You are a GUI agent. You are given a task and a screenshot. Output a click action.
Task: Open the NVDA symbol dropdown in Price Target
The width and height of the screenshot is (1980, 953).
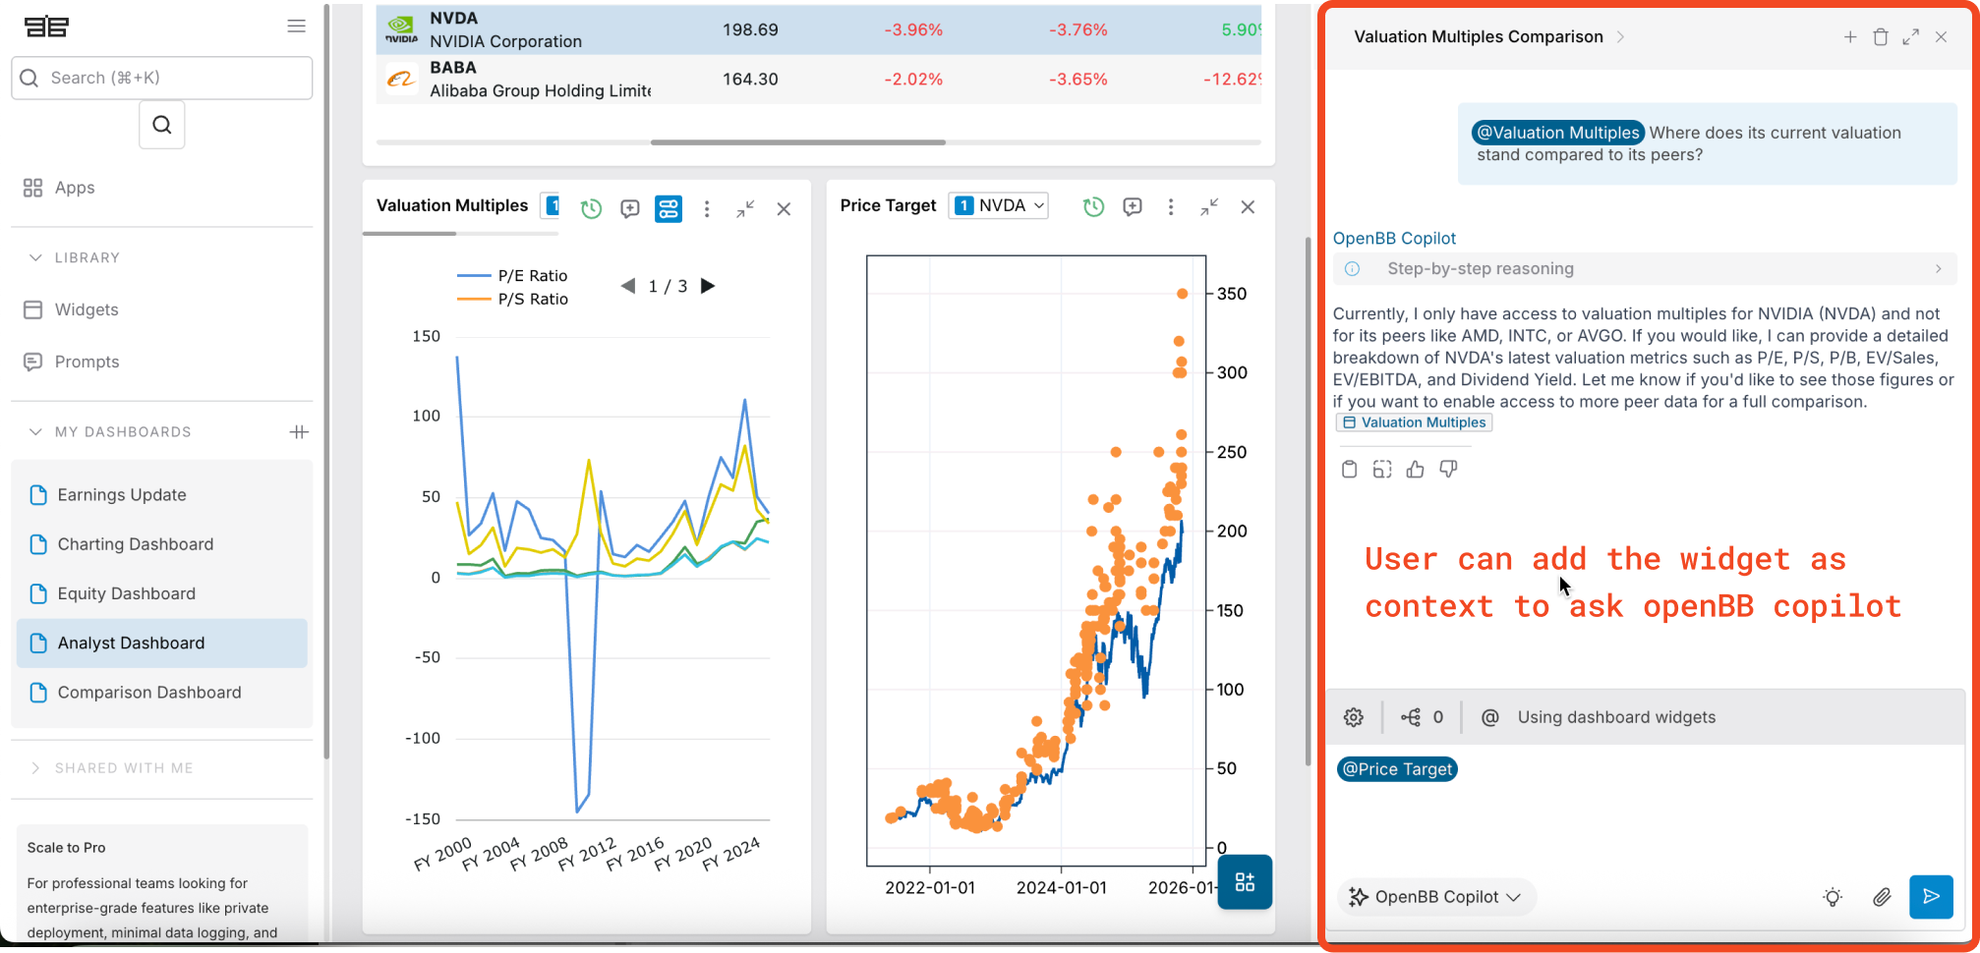click(998, 205)
